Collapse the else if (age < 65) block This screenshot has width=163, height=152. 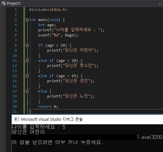27,76
